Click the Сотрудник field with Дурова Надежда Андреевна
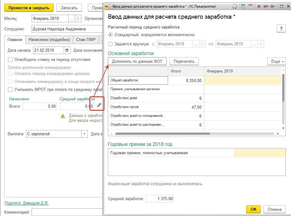The height and width of the screenshot is (216, 291). coord(67,29)
